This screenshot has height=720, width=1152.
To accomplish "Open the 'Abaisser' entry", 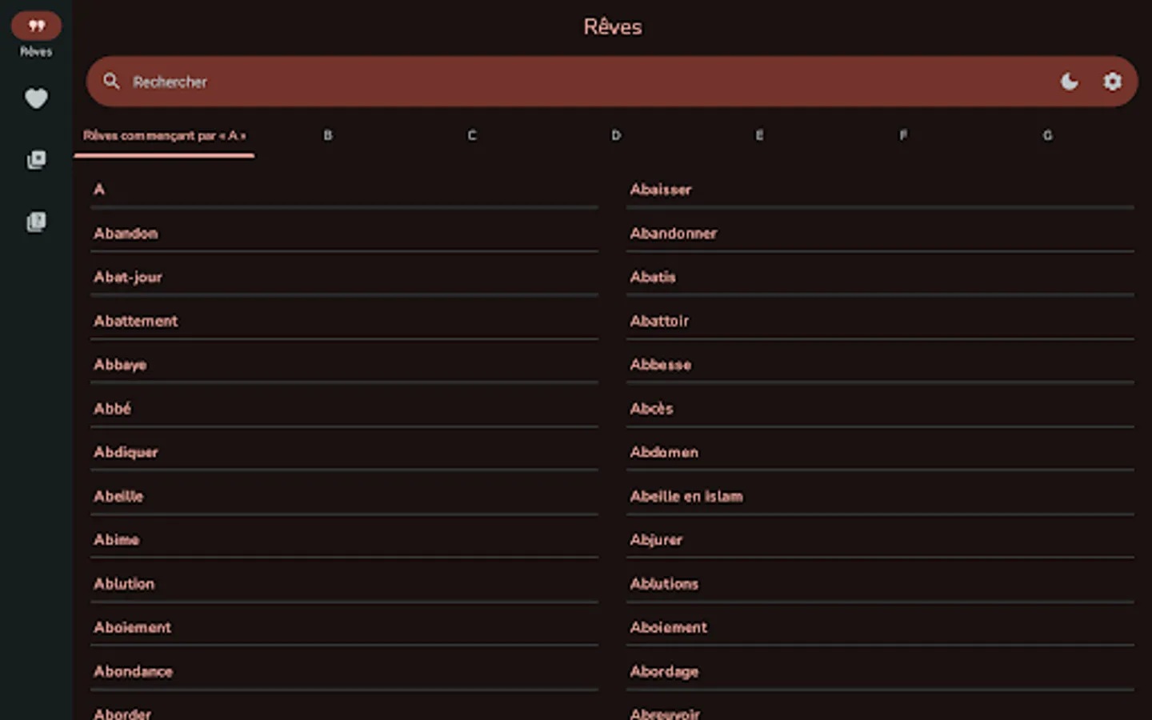I will coord(880,190).
